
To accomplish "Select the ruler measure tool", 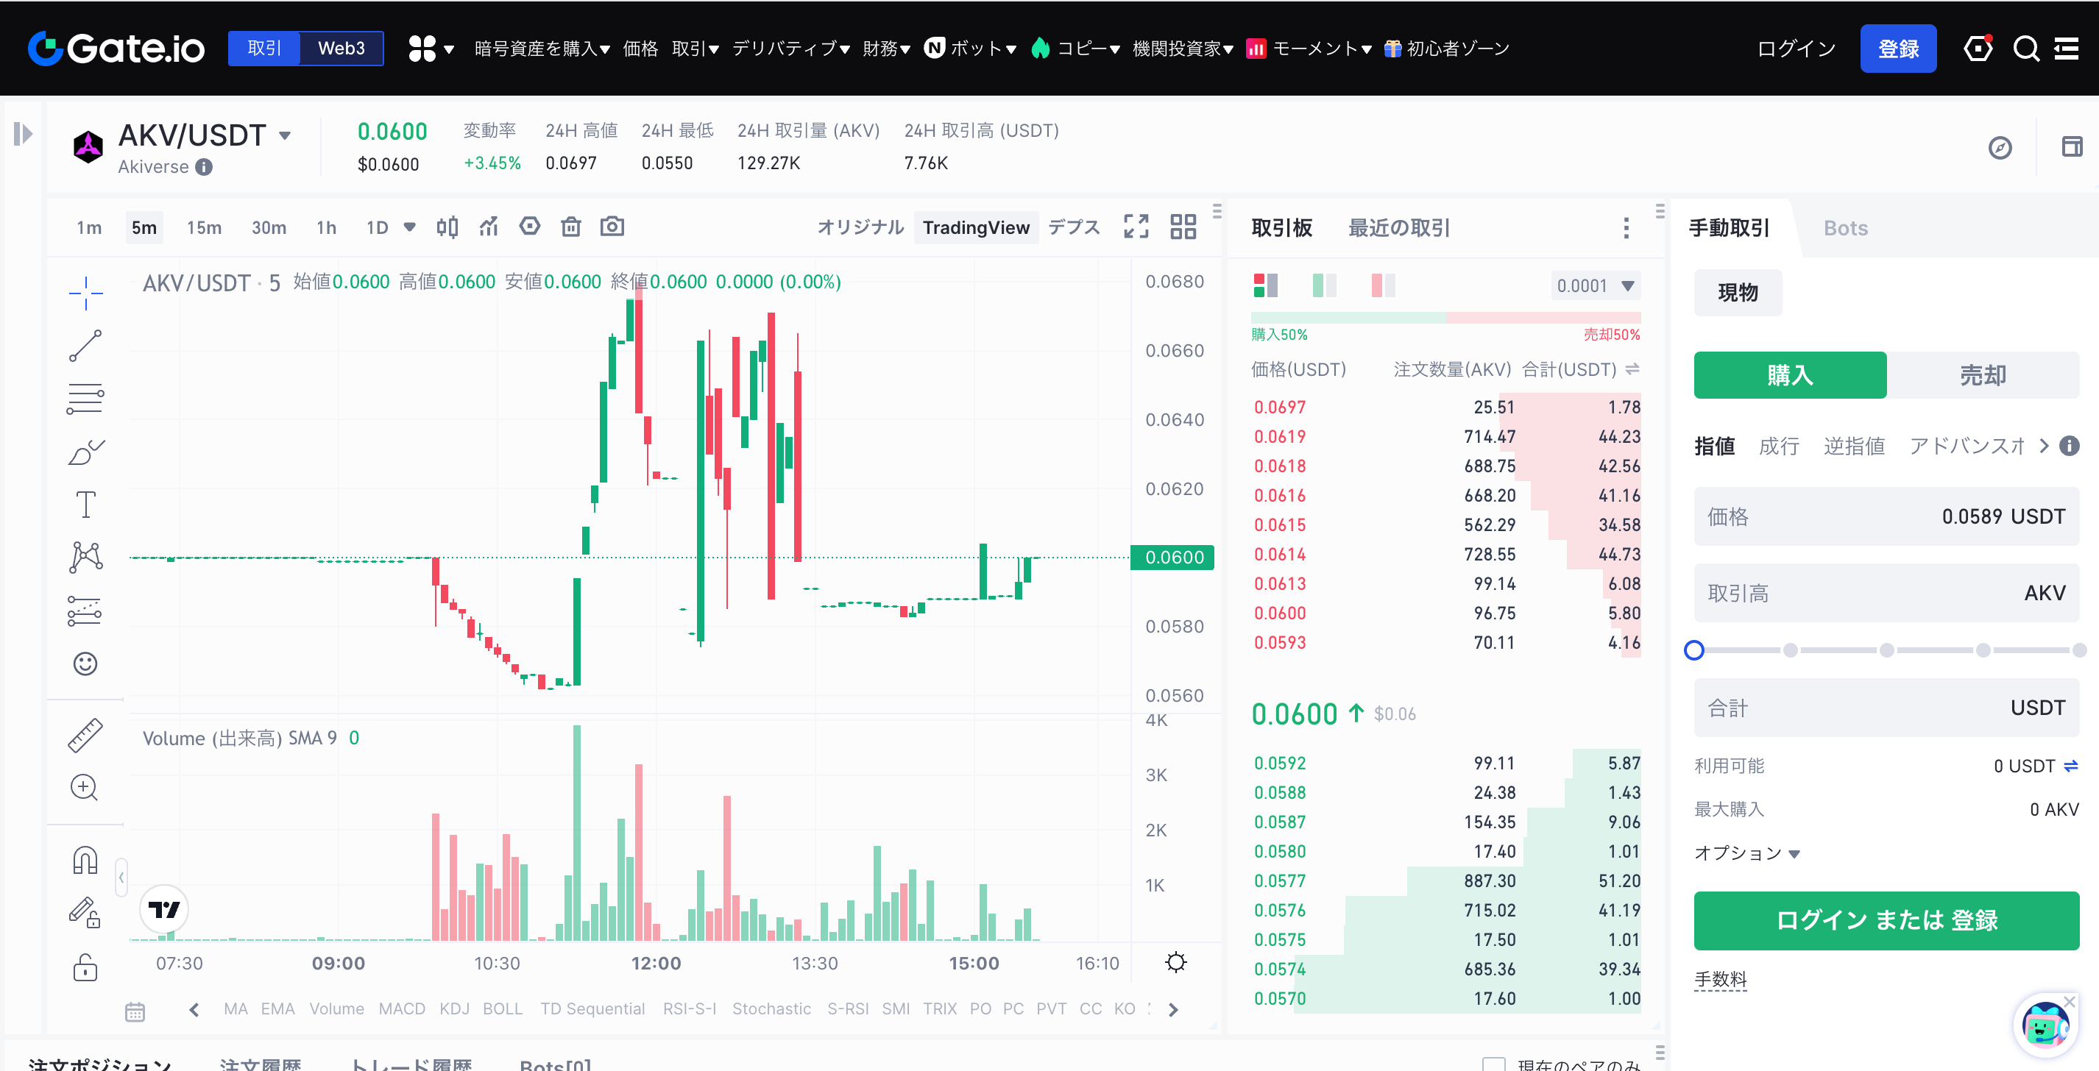I will click(x=85, y=735).
